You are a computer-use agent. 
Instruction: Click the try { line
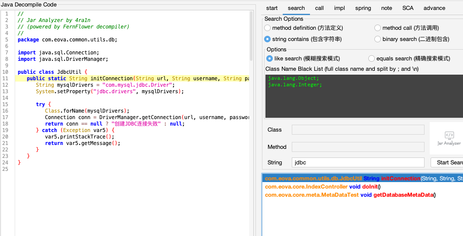click(x=43, y=104)
